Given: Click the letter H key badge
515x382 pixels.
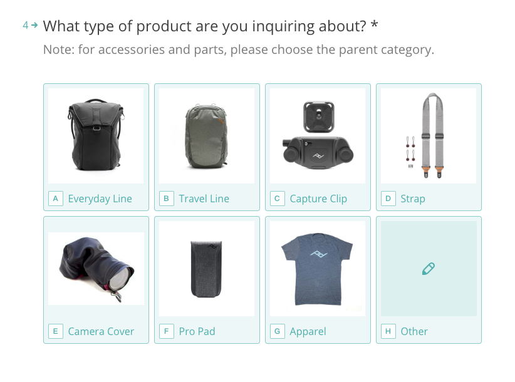Looking at the screenshot, I should (388, 331).
